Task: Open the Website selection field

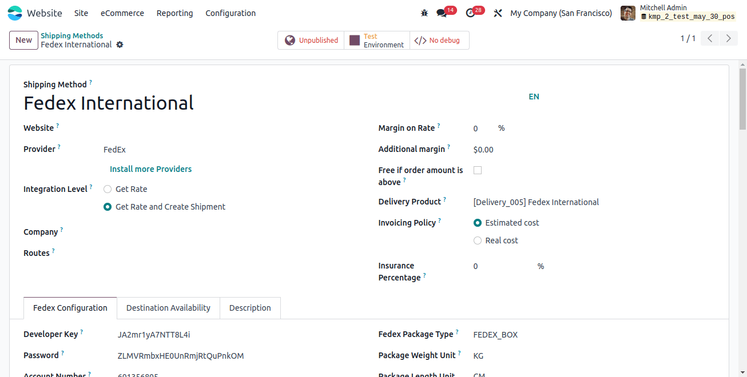Action: tap(231, 128)
